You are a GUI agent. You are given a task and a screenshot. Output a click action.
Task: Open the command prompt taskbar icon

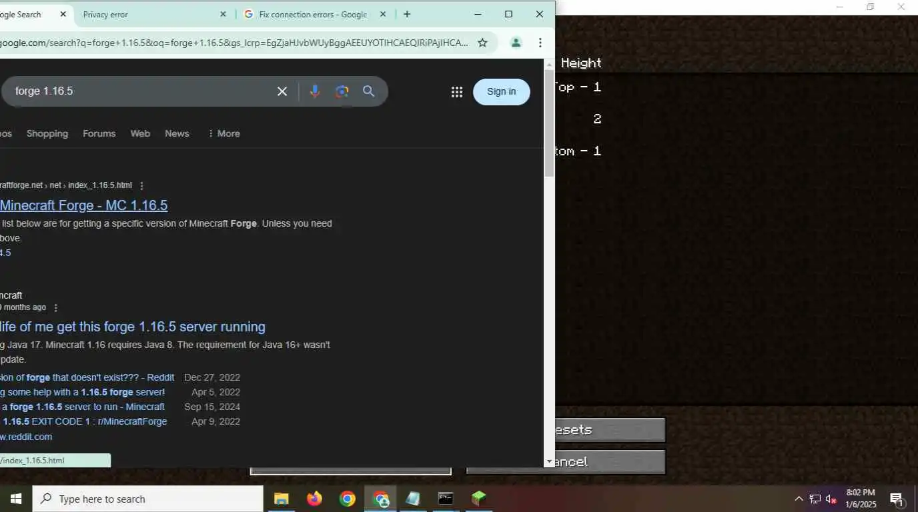(x=446, y=499)
